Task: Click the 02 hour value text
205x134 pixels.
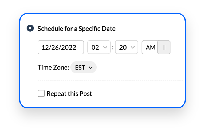Action: pos(95,48)
